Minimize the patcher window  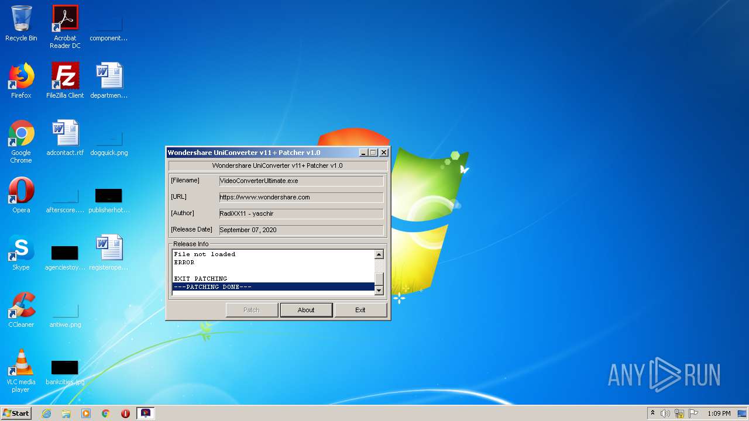pos(363,153)
